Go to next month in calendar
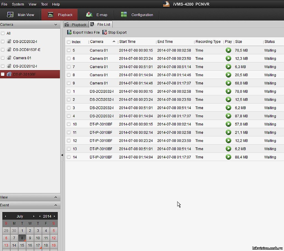This screenshot has height=251, width=284. tap(34, 216)
